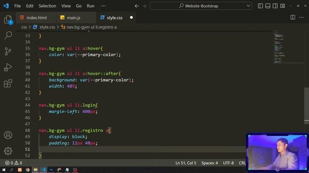
Task: Click 'nav.bg-gym ul li a:hover::after{' selector
Action: (x=80, y=74)
